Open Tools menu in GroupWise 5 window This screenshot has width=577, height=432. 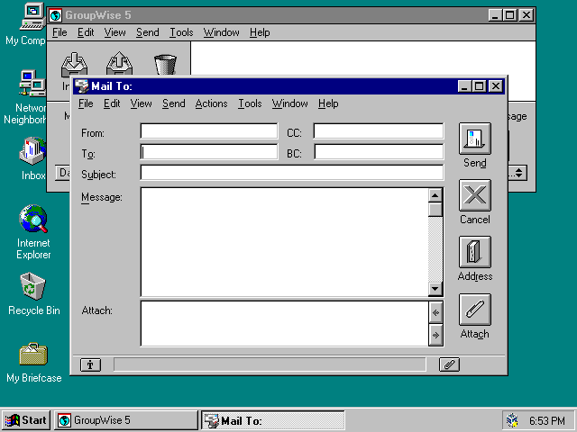(x=181, y=32)
